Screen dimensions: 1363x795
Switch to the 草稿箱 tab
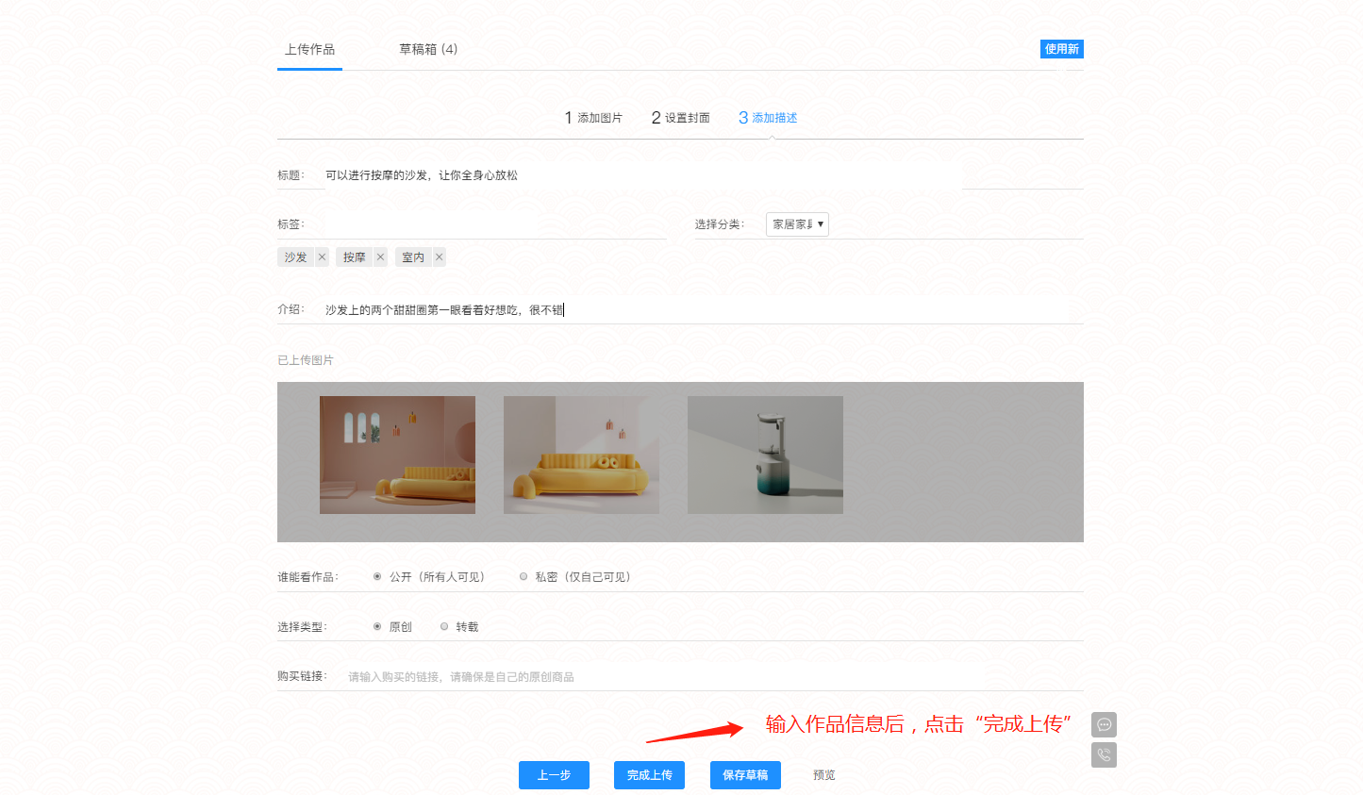click(x=429, y=48)
